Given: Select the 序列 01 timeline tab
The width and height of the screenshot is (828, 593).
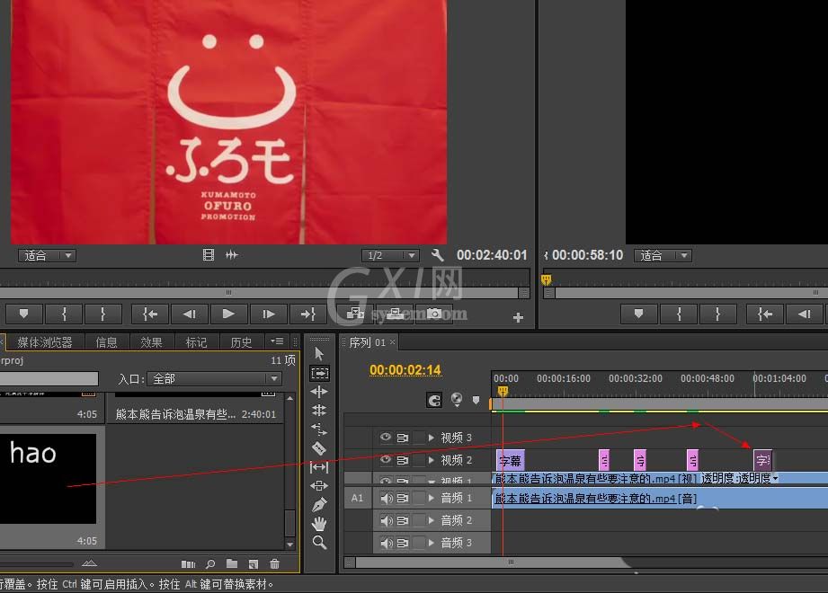Looking at the screenshot, I should [x=368, y=342].
